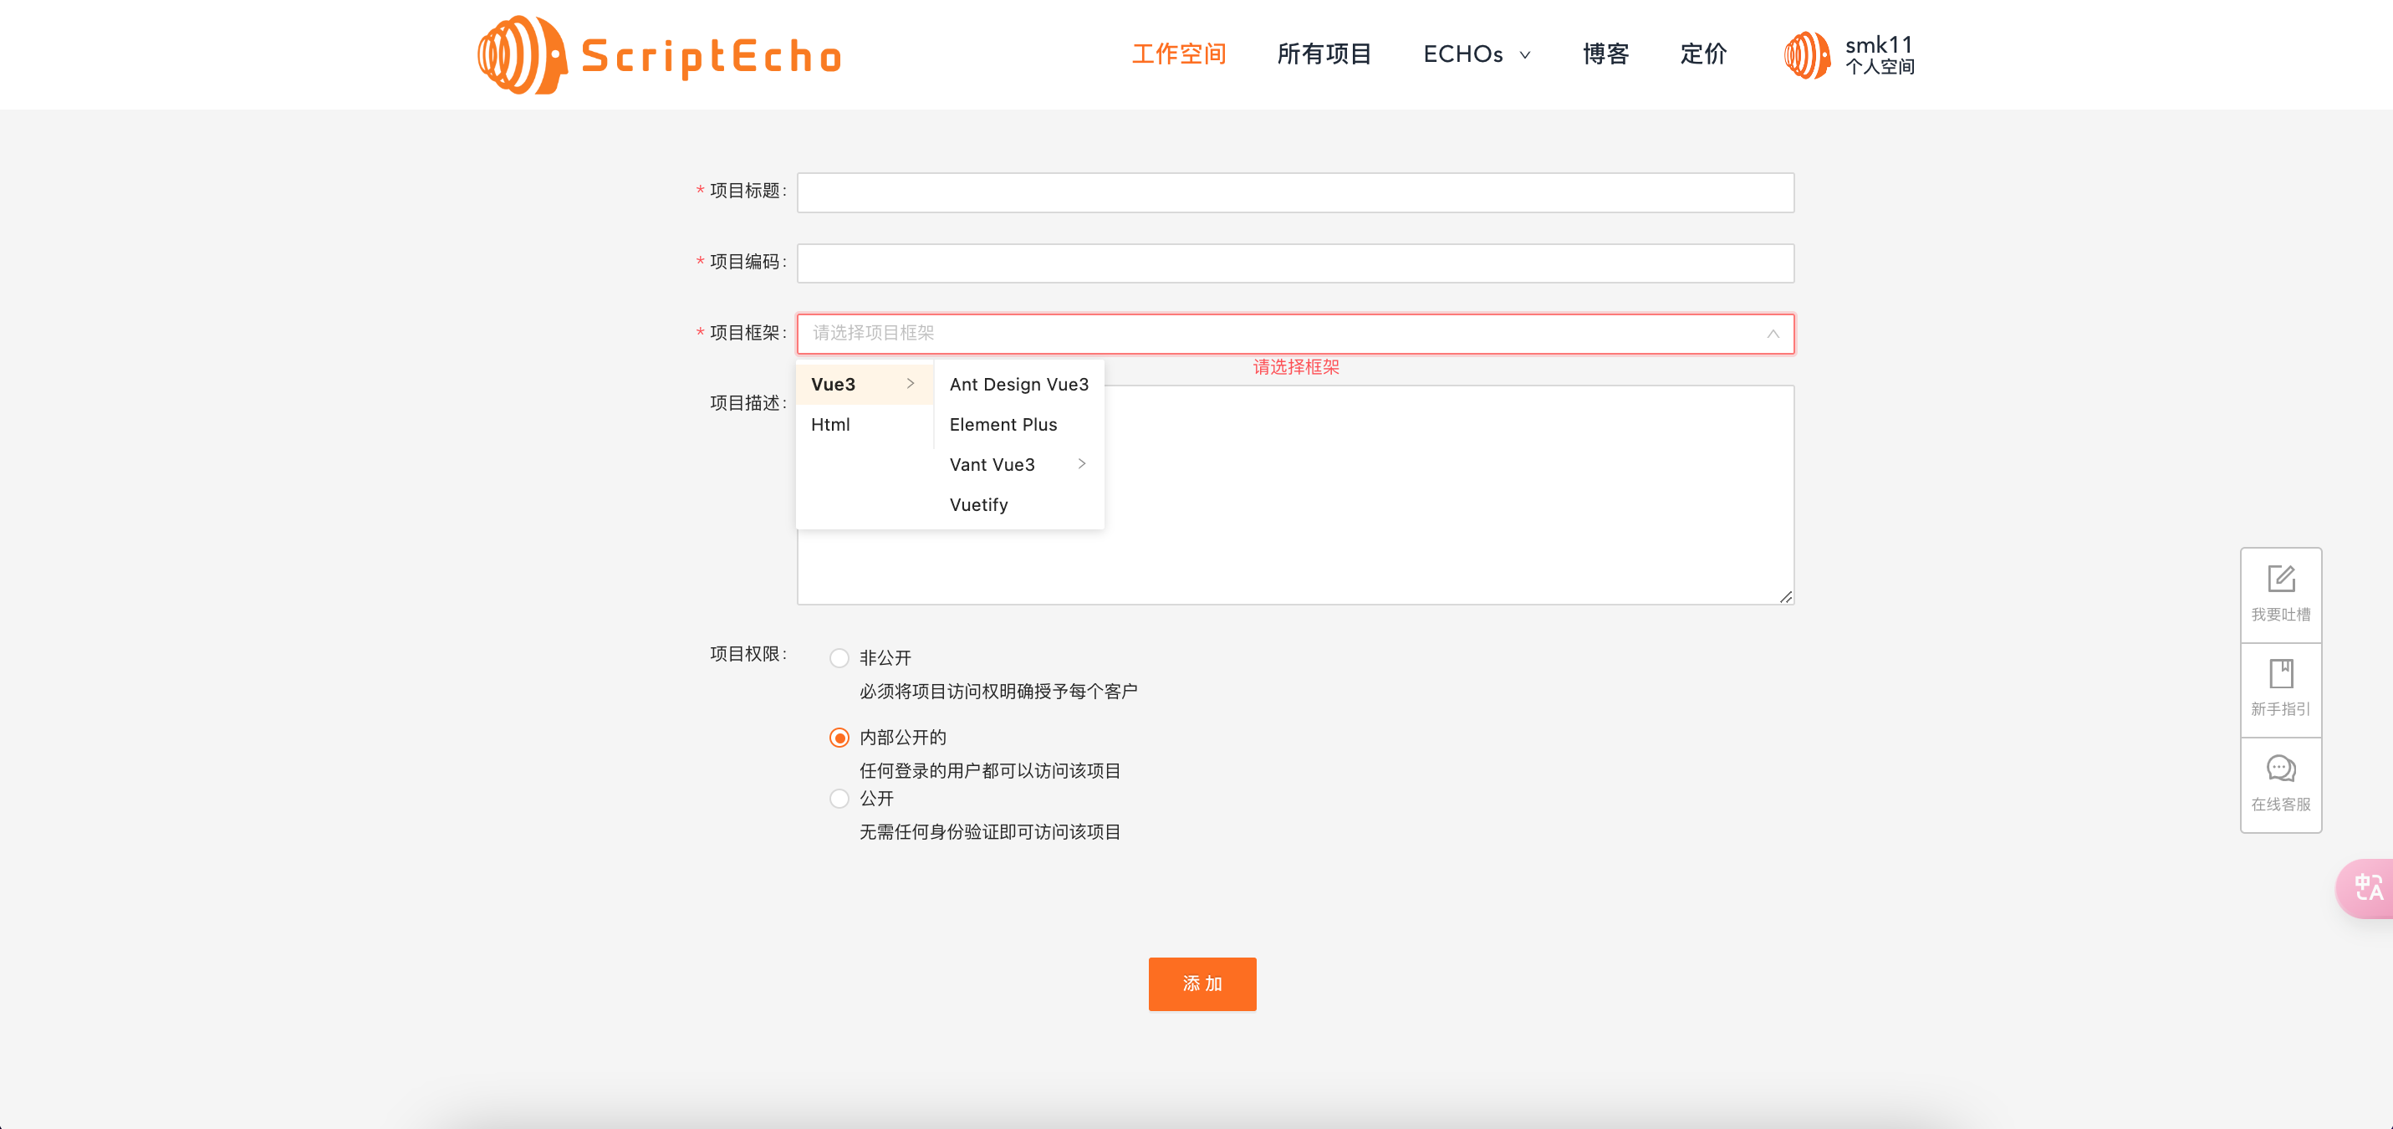Screen dimensions: 2393x1129
Task: Click the smk11 user avatar icon
Action: pyautogui.click(x=1807, y=55)
